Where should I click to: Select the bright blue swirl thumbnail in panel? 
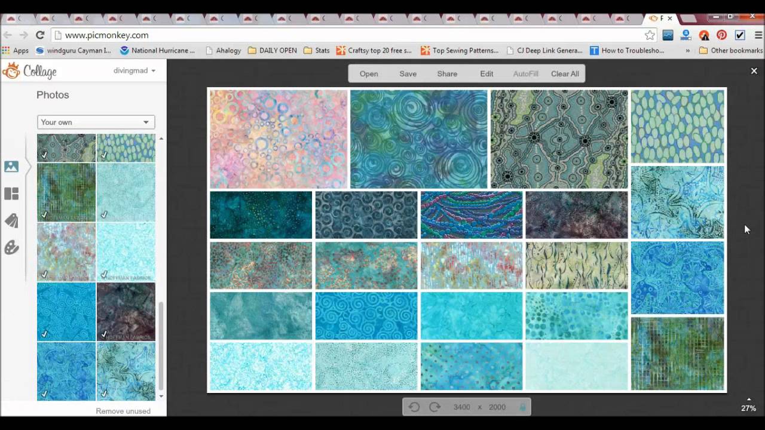[66, 311]
